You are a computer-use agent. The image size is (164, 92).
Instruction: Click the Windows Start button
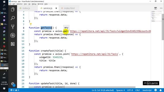[x=4, y=2]
